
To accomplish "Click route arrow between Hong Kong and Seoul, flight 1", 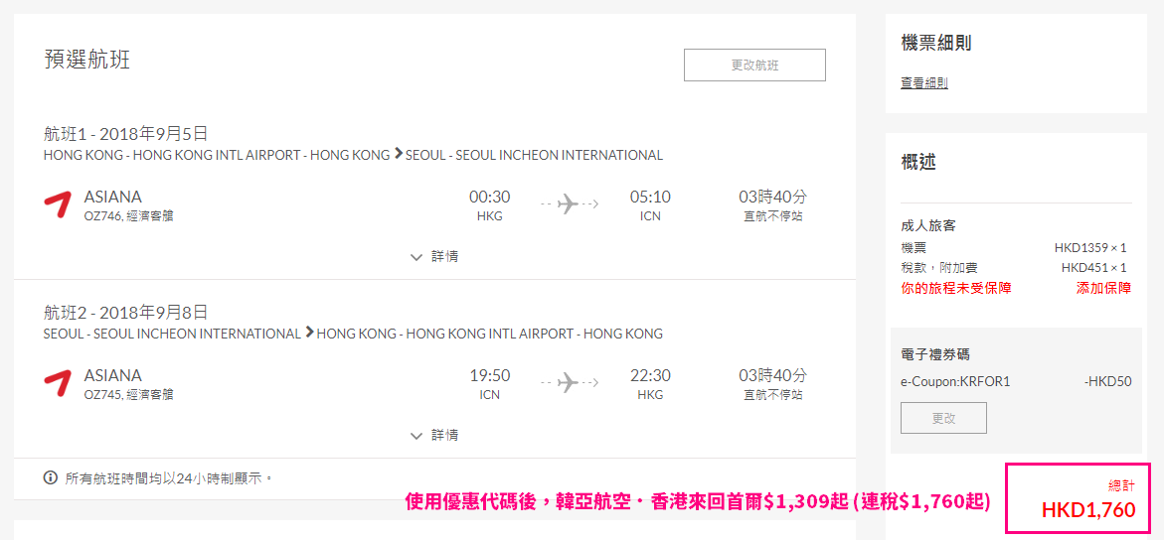I will point(399,155).
